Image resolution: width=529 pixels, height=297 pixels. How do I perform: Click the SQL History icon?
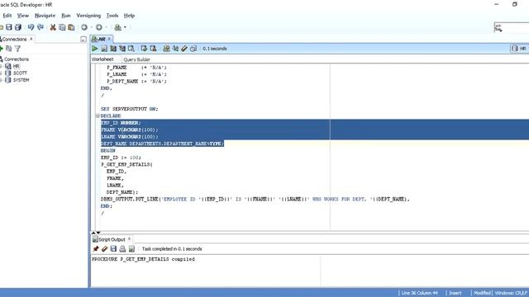coord(193,49)
